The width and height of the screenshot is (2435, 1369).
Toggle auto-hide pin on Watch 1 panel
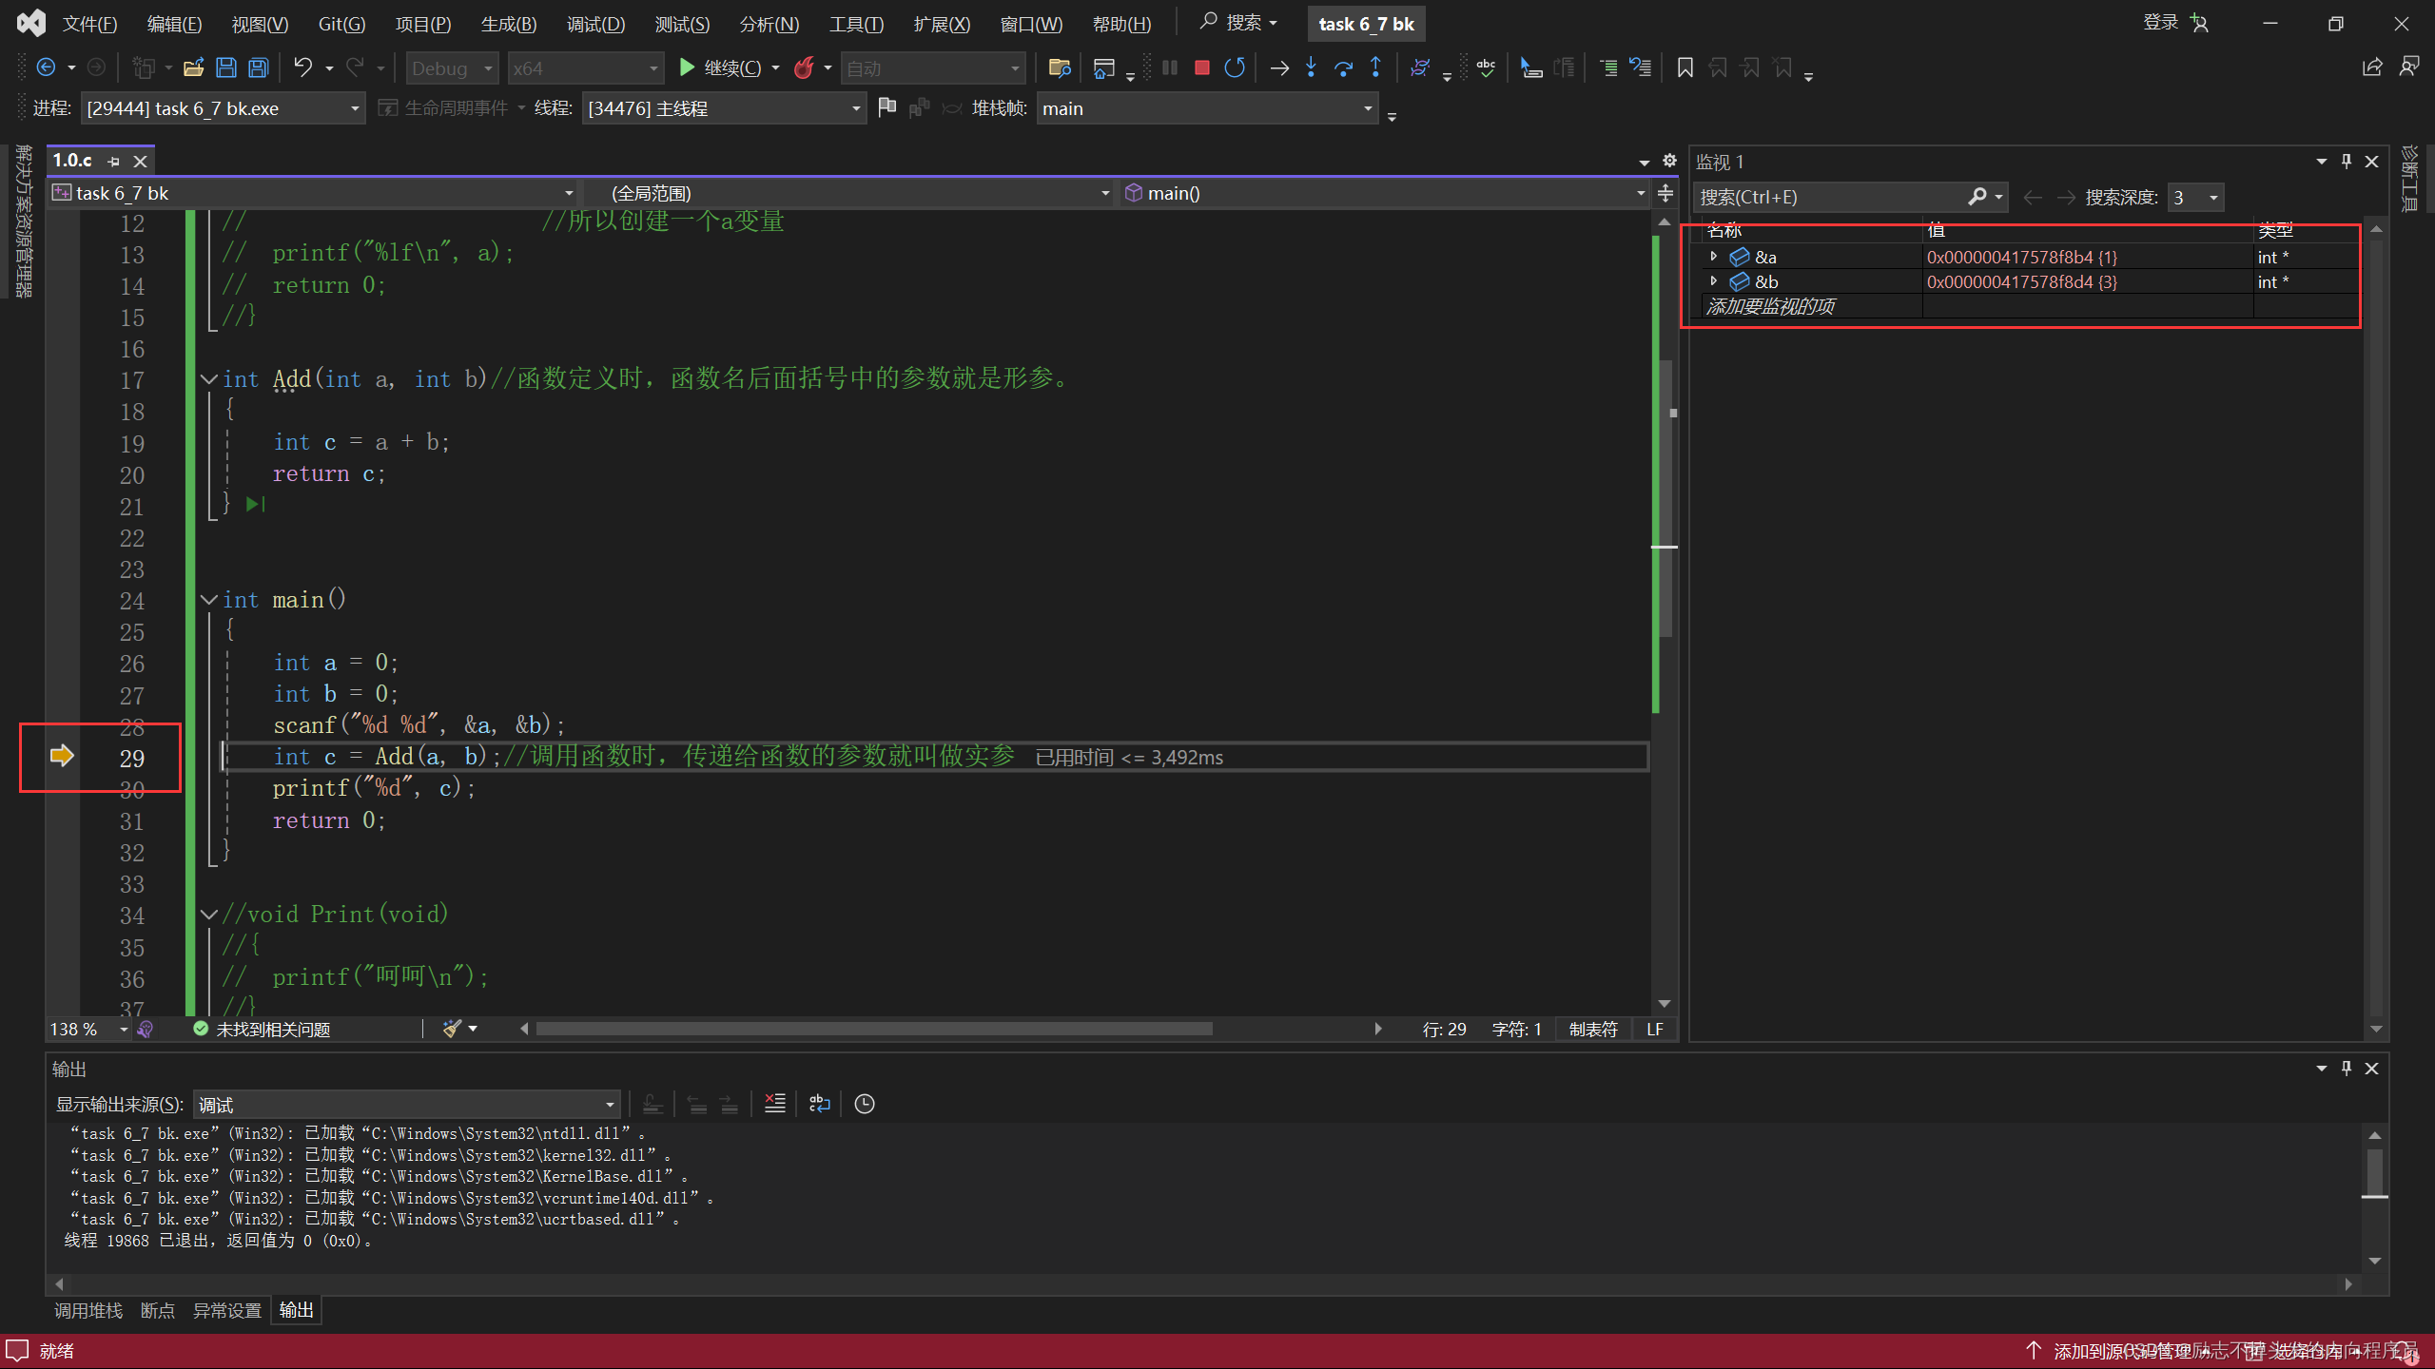[x=2347, y=161]
